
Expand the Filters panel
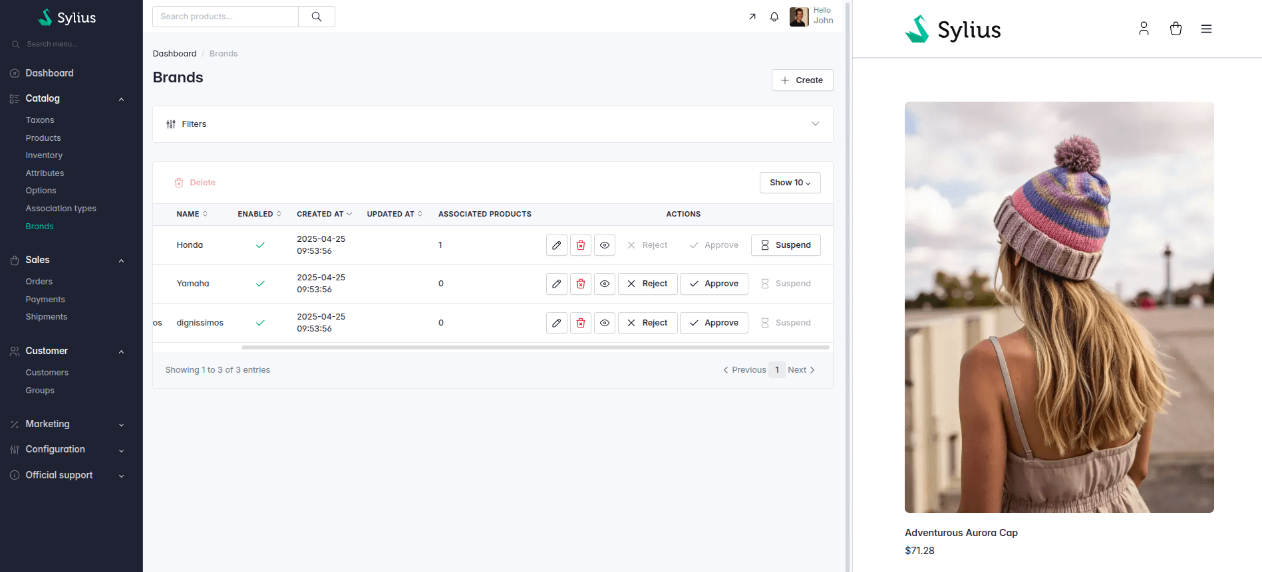tap(492, 124)
